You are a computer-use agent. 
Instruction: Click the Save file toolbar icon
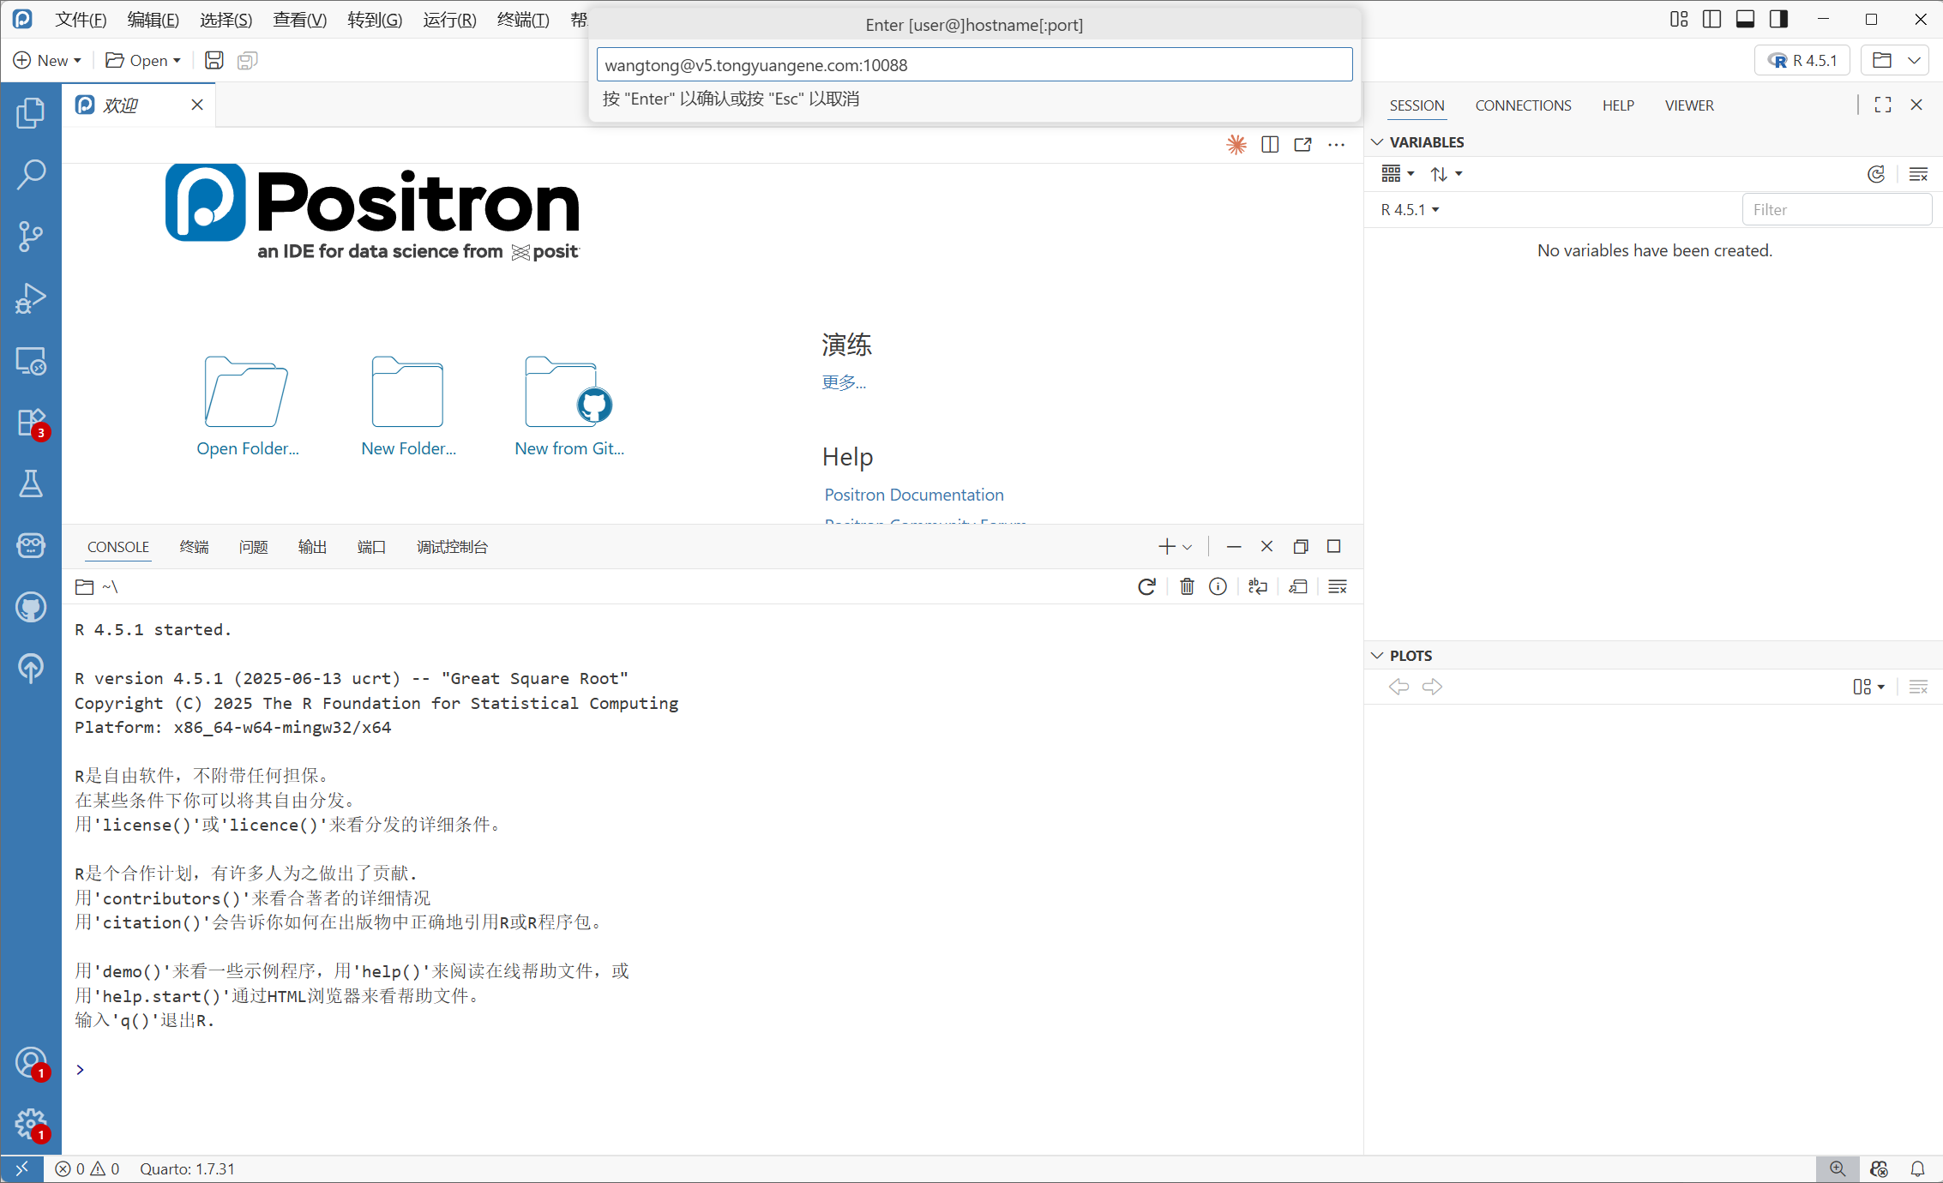214,60
